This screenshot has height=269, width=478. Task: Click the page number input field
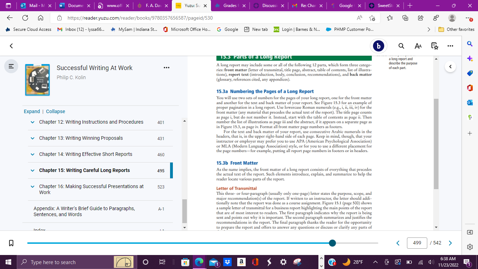tap(417, 243)
